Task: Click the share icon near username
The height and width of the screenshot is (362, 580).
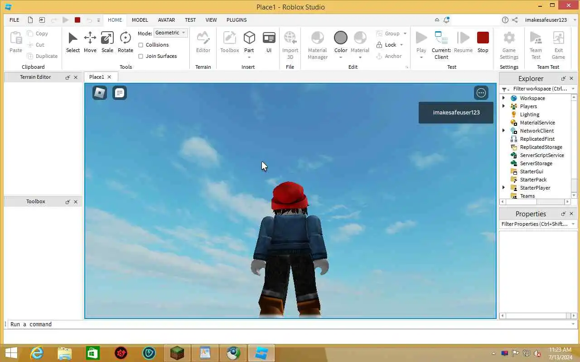Action: click(515, 20)
